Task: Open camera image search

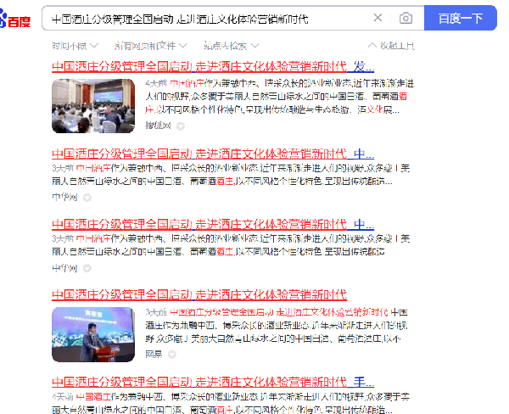Action: coord(406,18)
